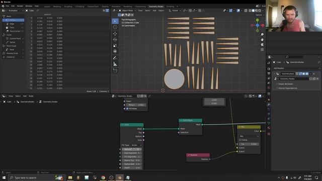Image resolution: width=322 pixels, height=181 pixels.
Task: Switch to the Layout workspace tab
Action: (x=47, y=7)
